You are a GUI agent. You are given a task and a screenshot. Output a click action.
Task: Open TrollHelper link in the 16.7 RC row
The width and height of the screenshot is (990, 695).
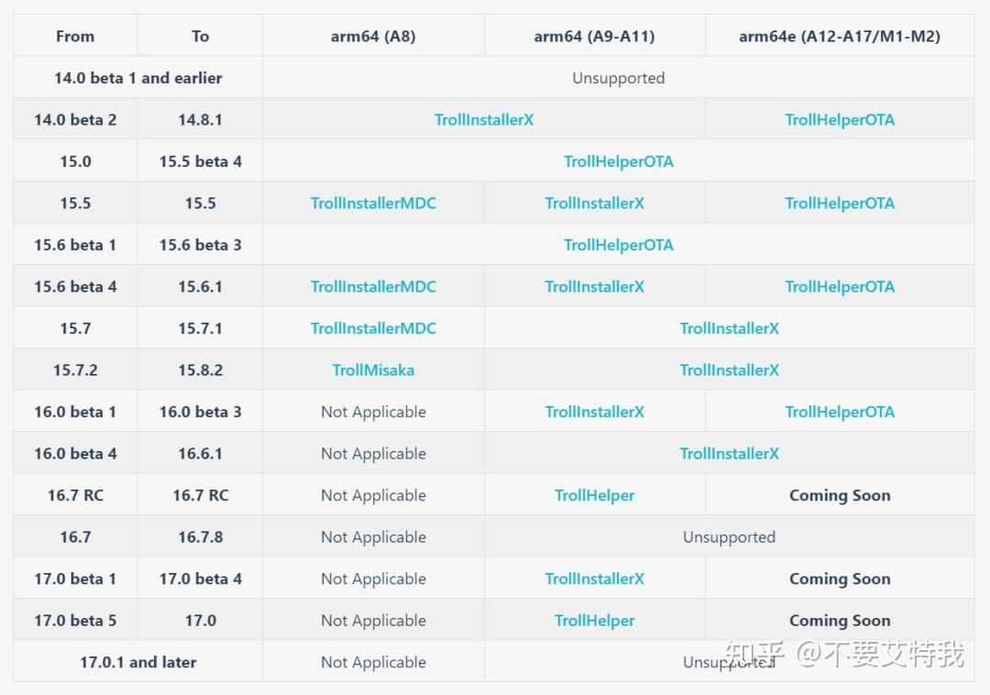pyautogui.click(x=595, y=495)
